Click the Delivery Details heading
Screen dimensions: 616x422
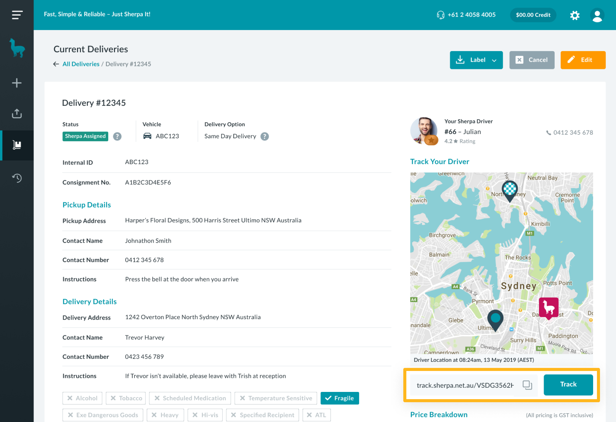[90, 302]
